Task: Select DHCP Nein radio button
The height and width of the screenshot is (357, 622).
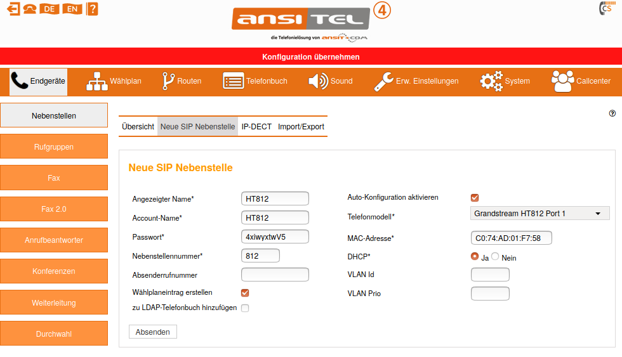Action: (x=495, y=256)
